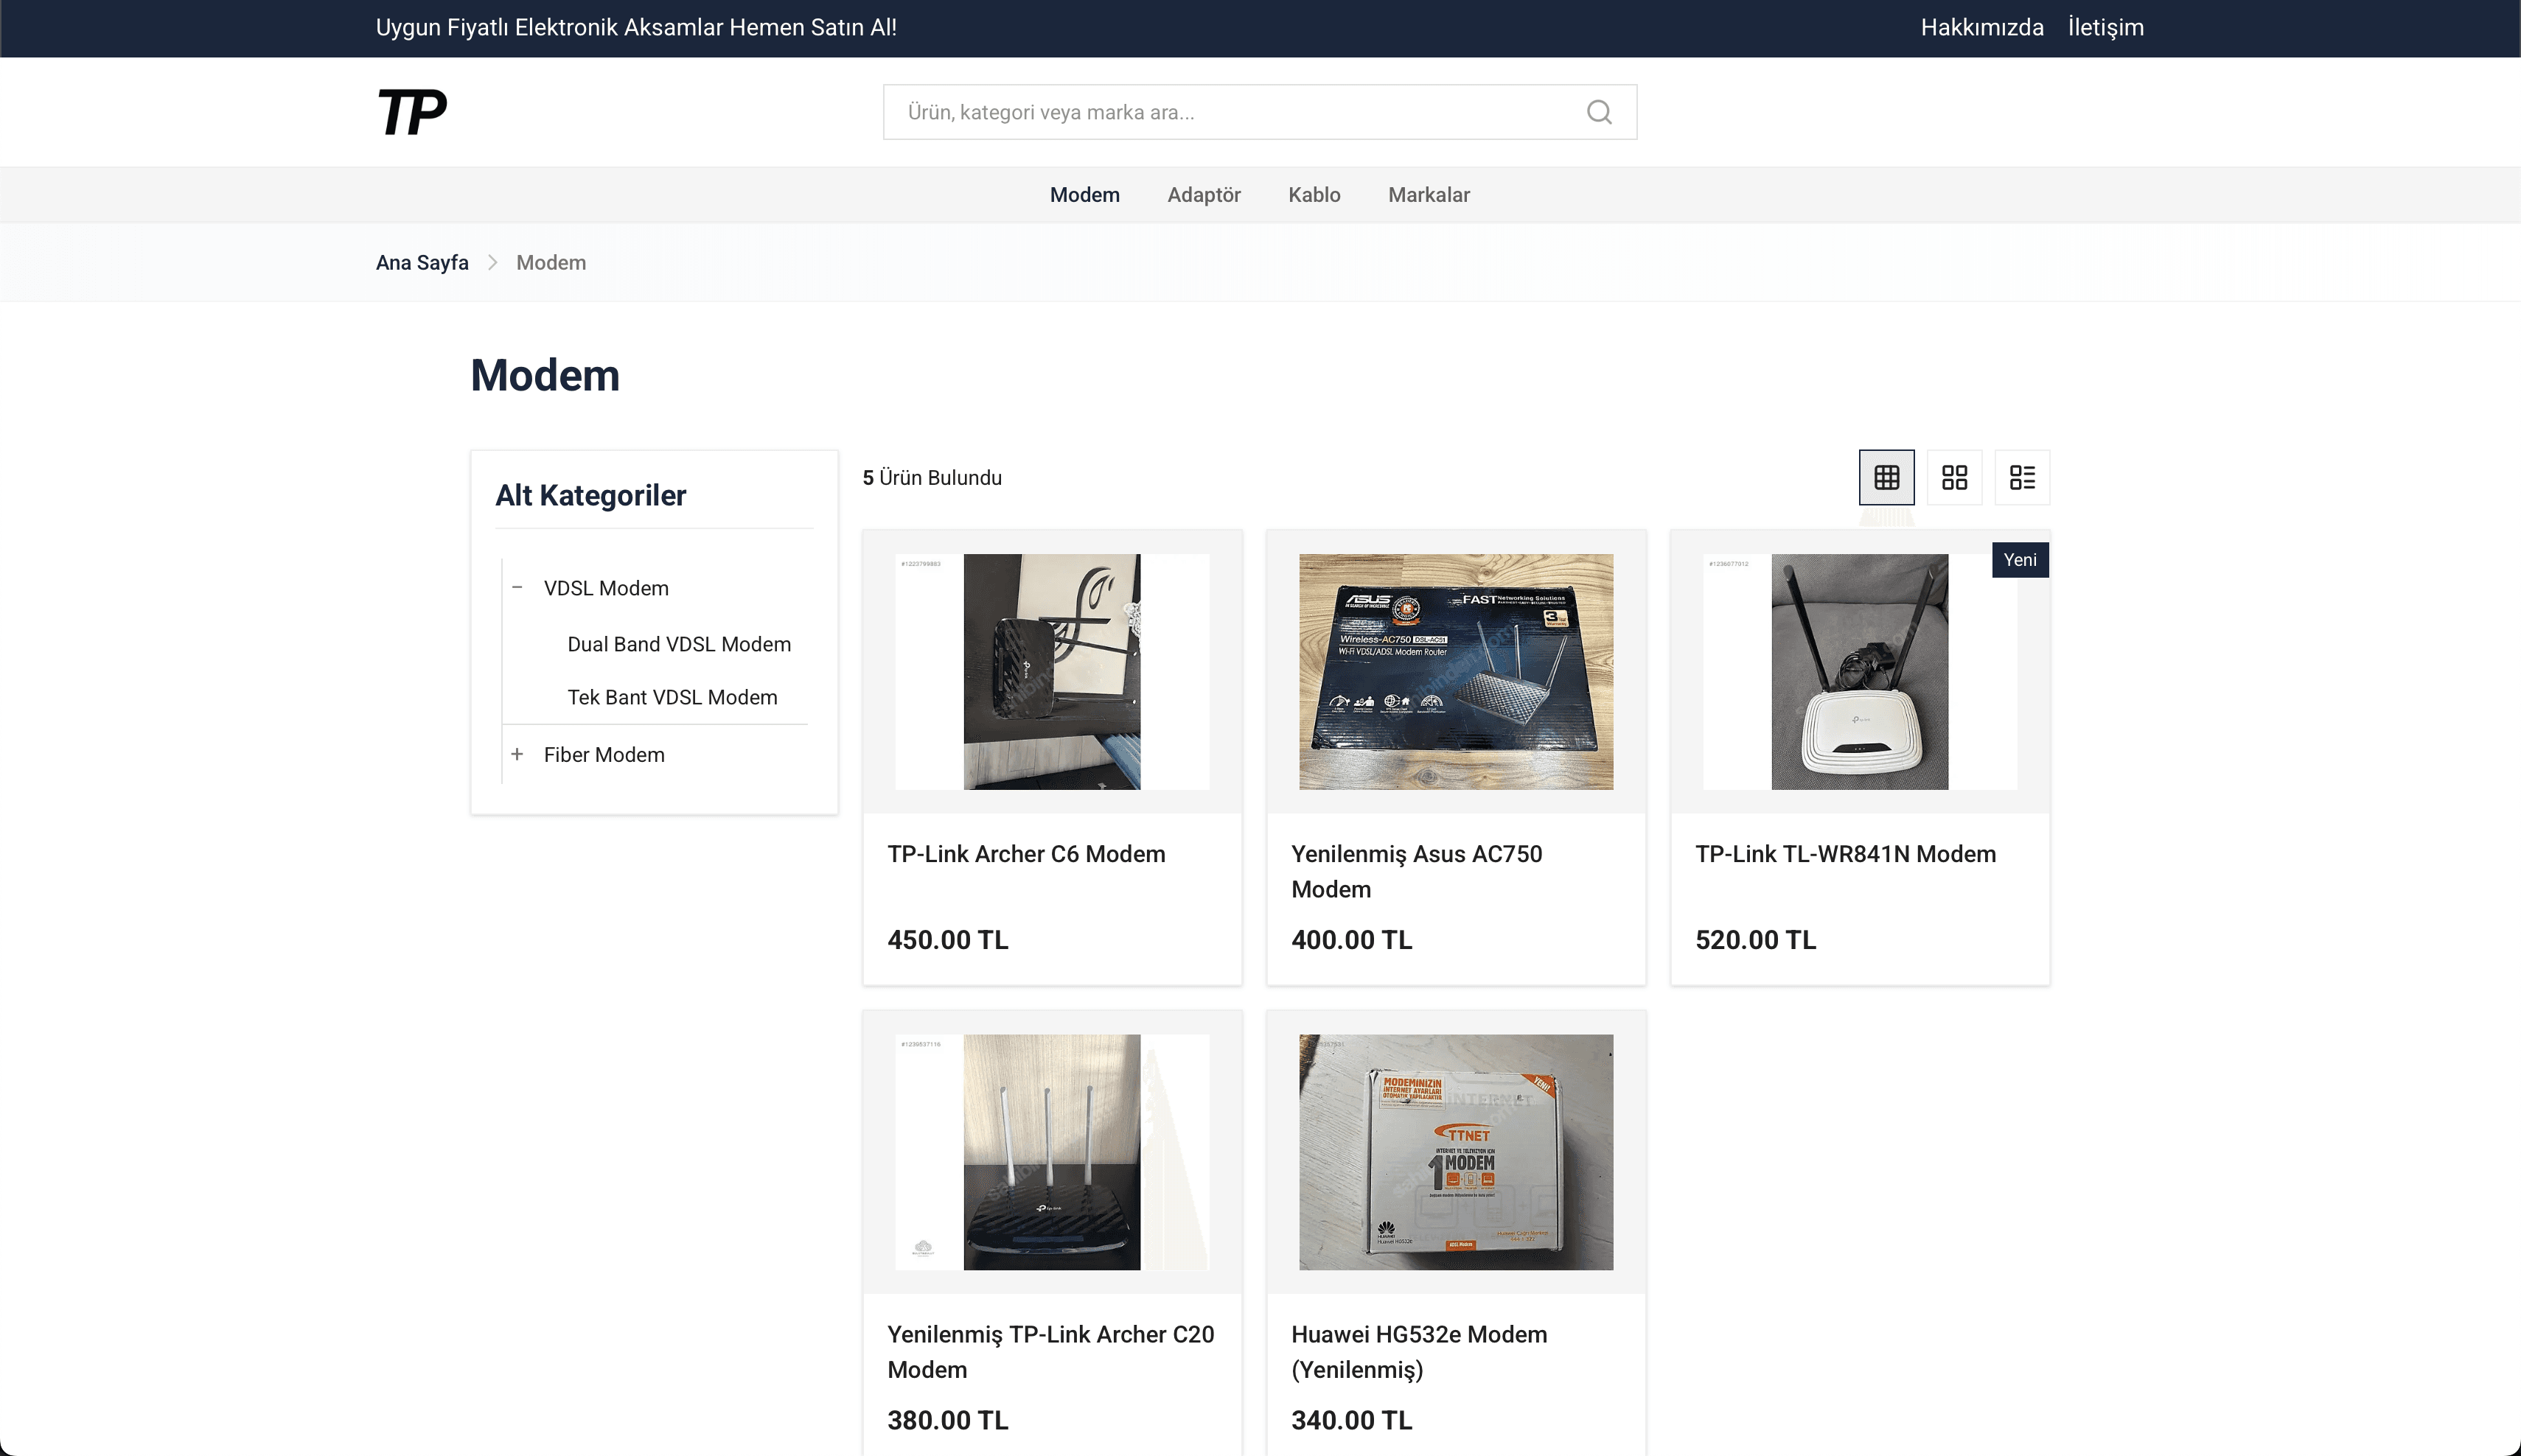This screenshot has height=1456, width=2521.
Task: Click the 380.00 TL price
Action: click(x=947, y=1419)
